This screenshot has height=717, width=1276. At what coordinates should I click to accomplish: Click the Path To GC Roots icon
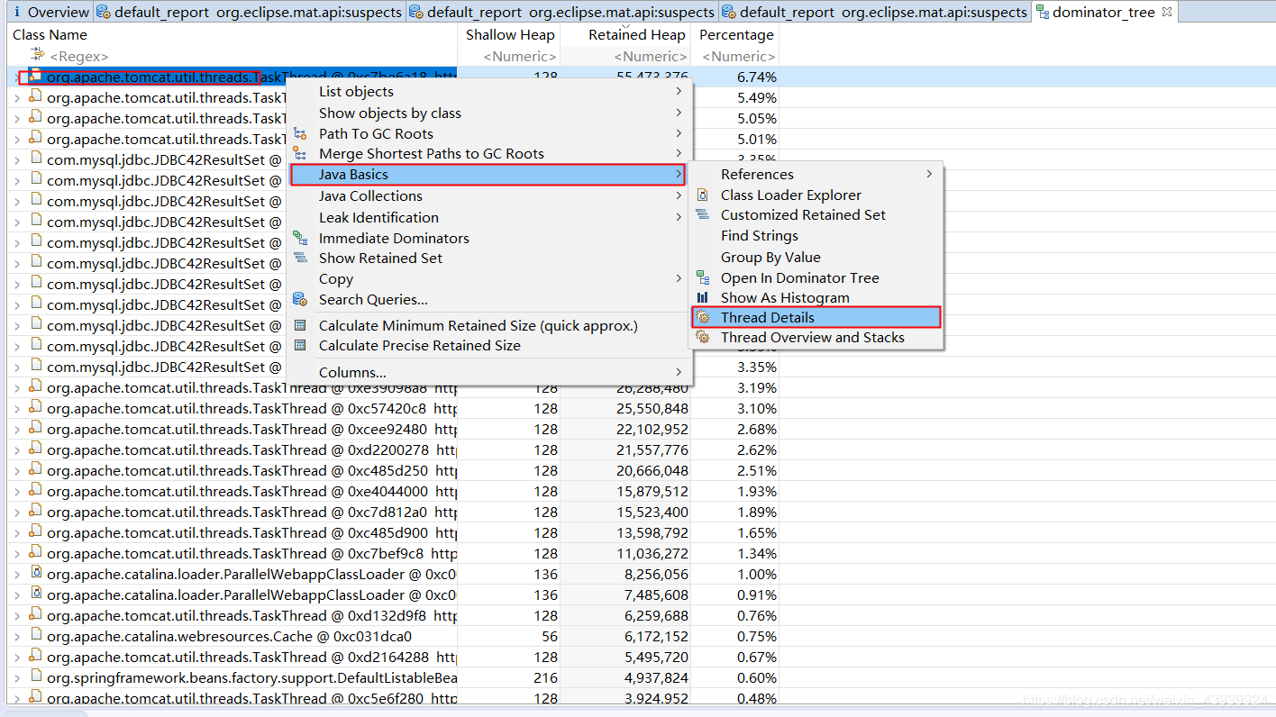point(300,133)
